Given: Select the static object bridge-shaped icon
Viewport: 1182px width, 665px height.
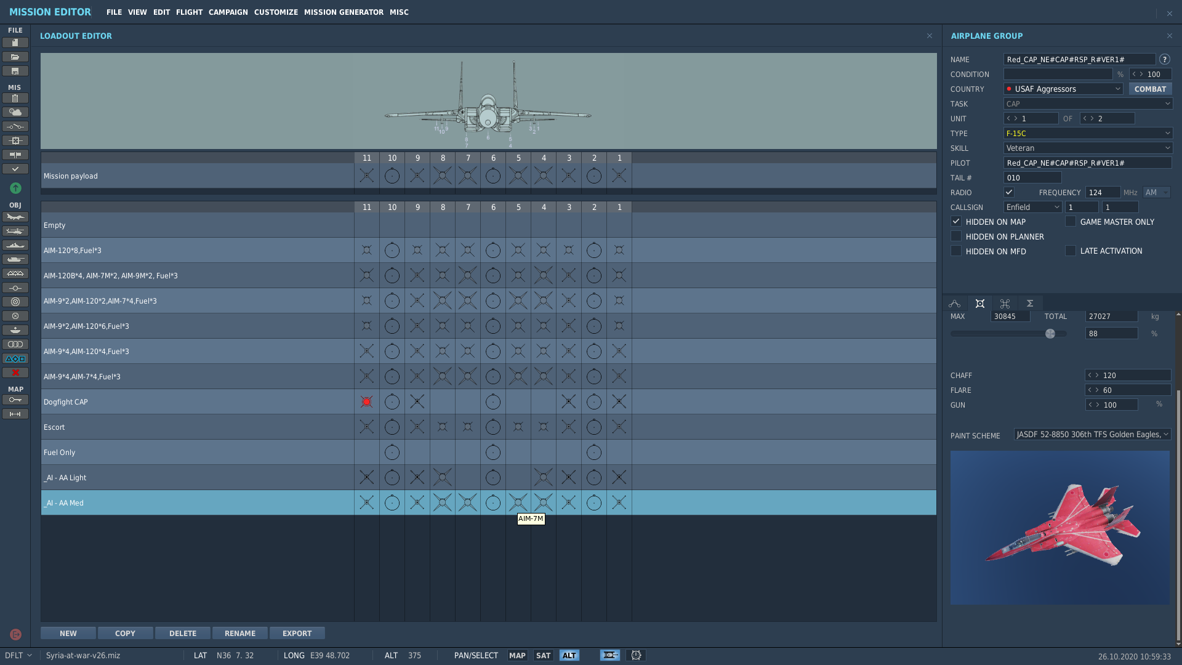Looking at the screenshot, I should coord(15,273).
